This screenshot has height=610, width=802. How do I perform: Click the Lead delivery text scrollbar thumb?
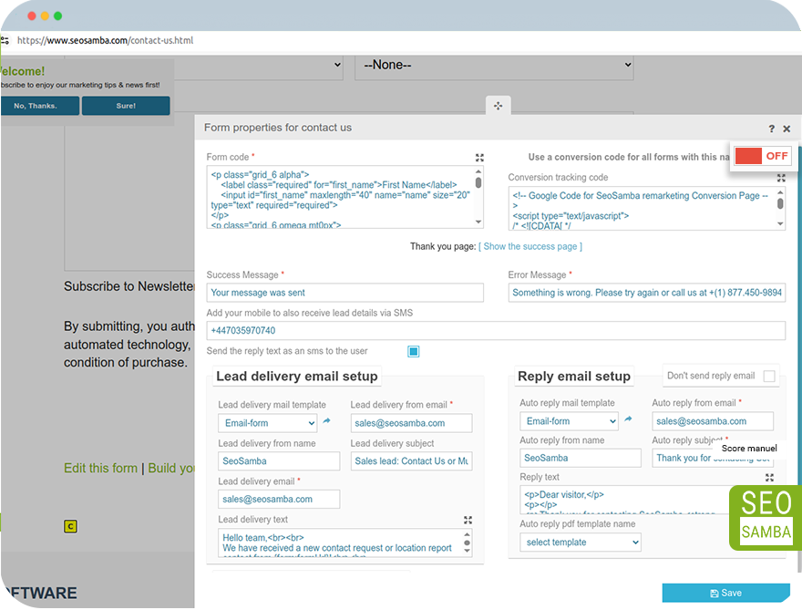click(x=467, y=543)
